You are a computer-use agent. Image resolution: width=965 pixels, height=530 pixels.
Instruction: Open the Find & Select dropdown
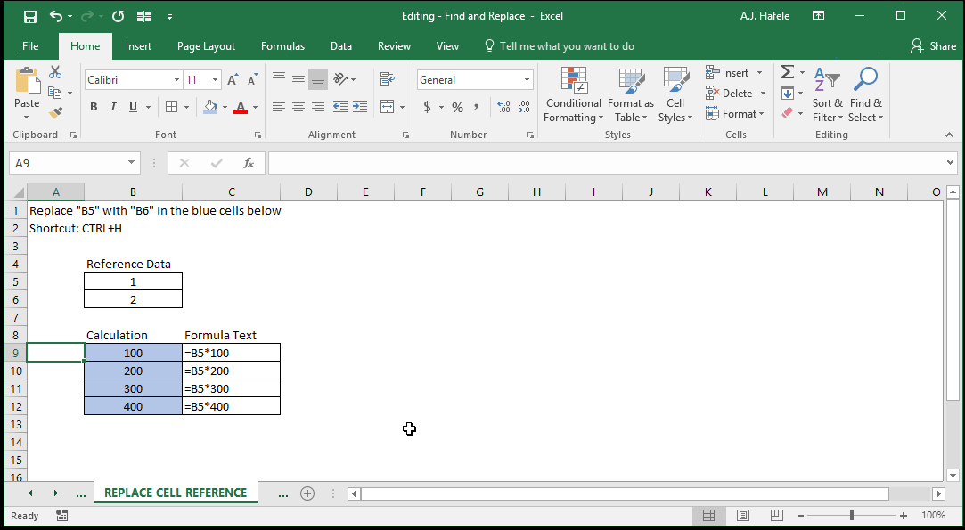pyautogui.click(x=865, y=95)
